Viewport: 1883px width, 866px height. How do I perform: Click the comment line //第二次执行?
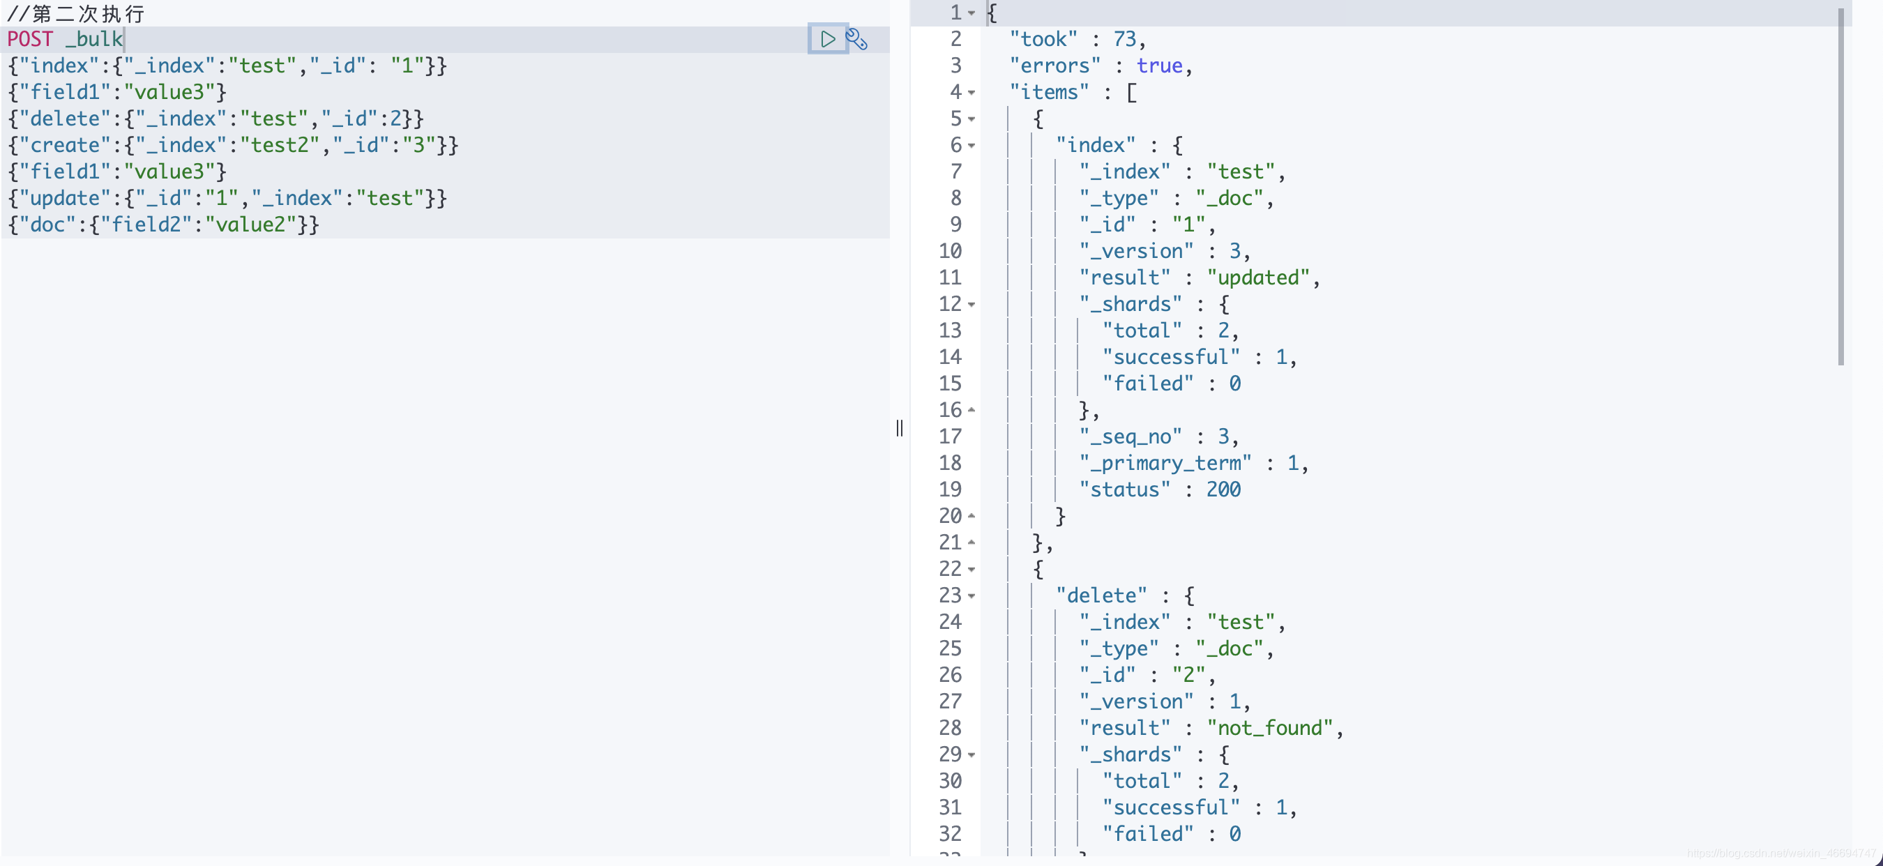point(75,13)
